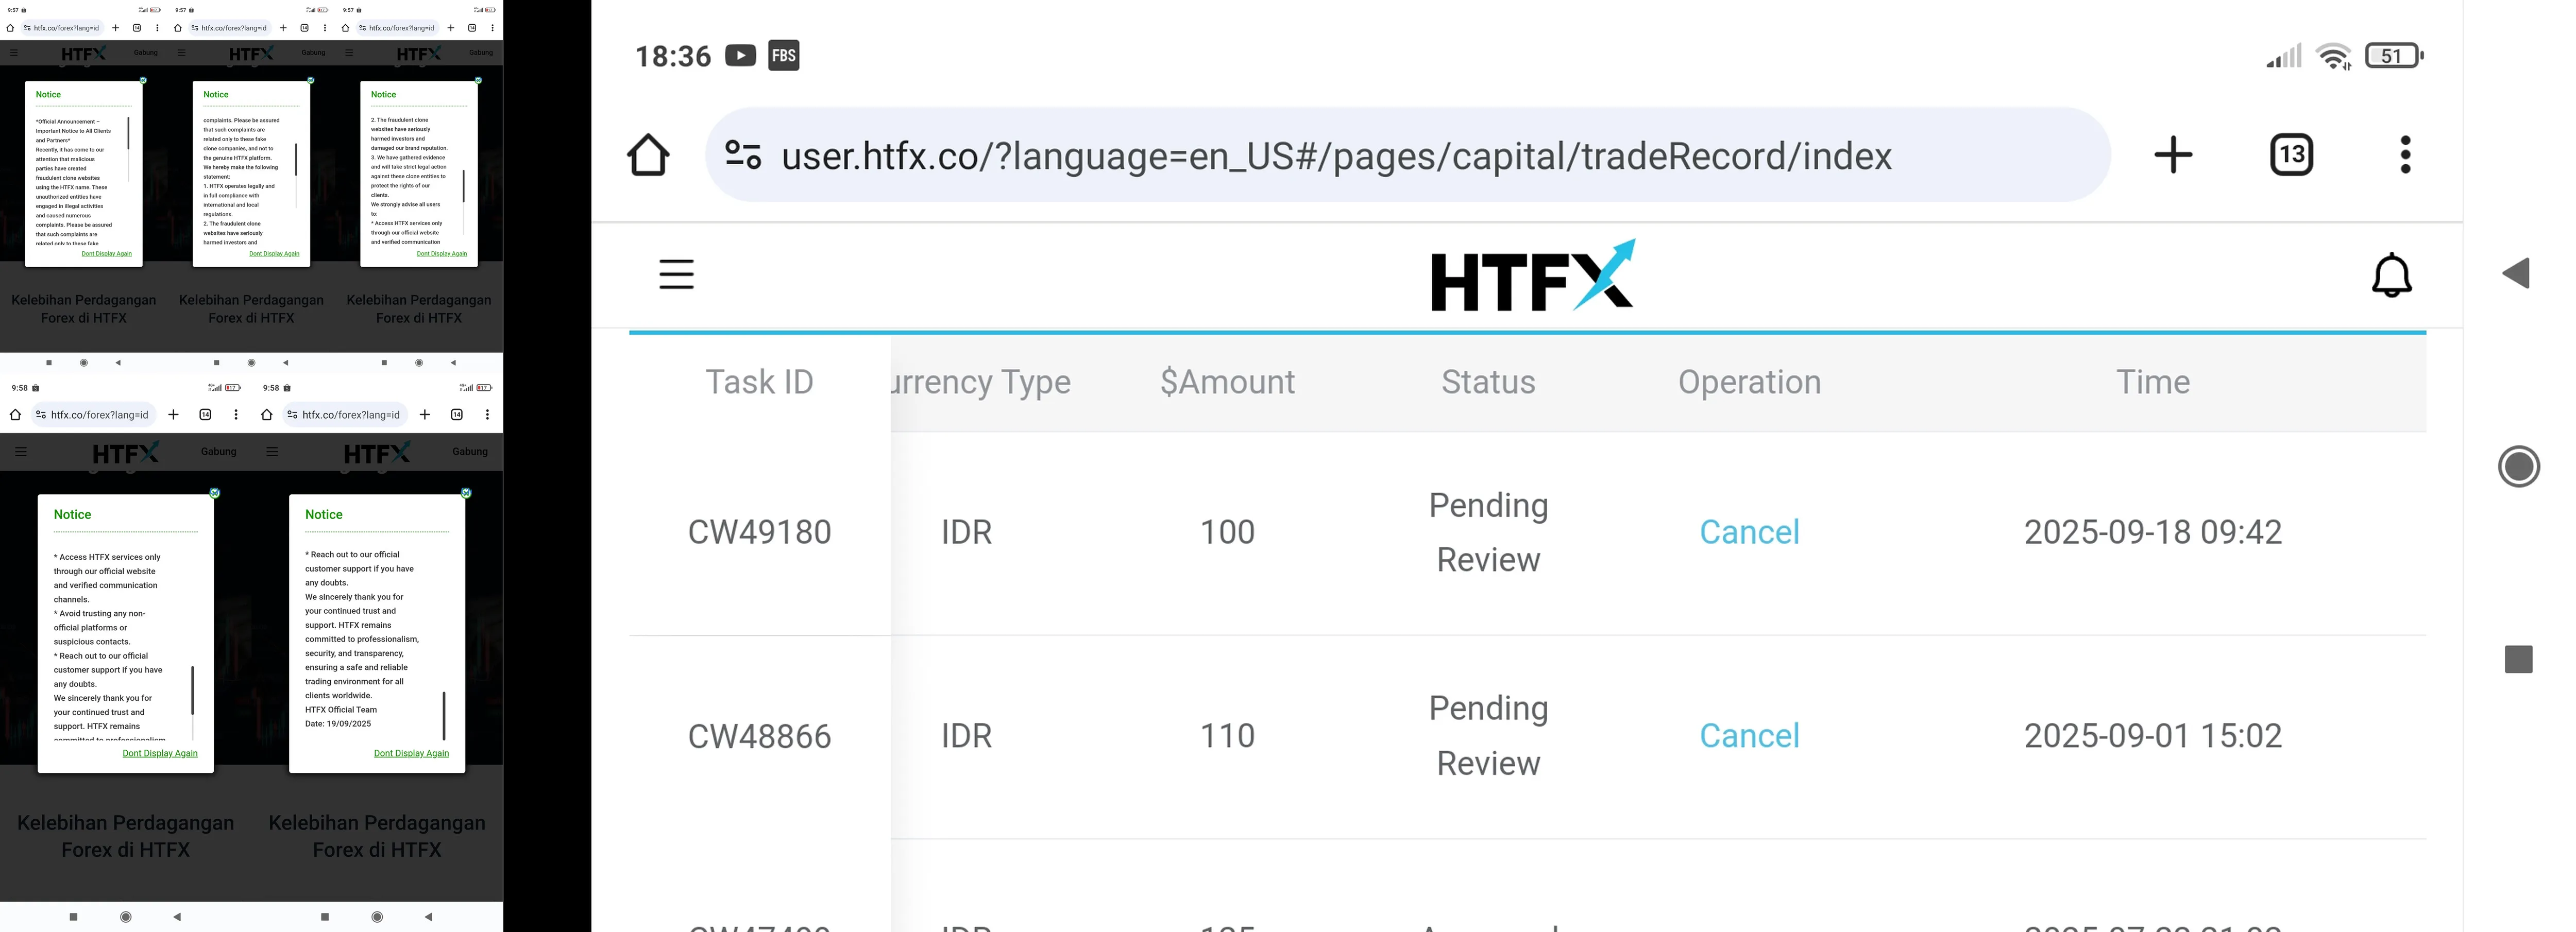Select the timestamp 2025-09-01 15:02
The height and width of the screenshot is (932, 2576).
tap(2153, 736)
